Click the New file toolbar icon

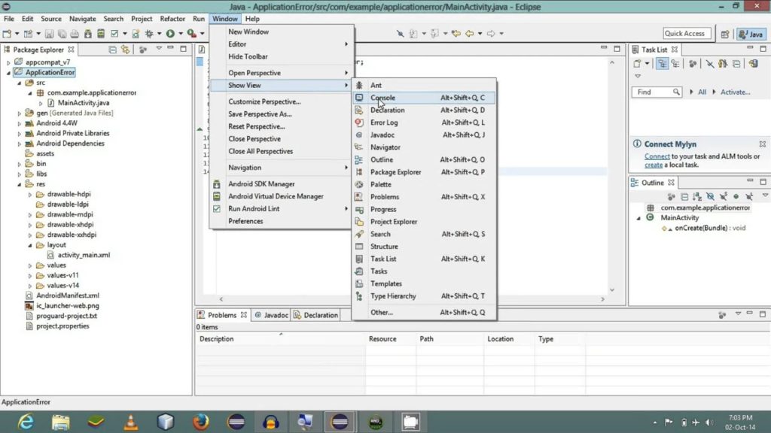7,33
